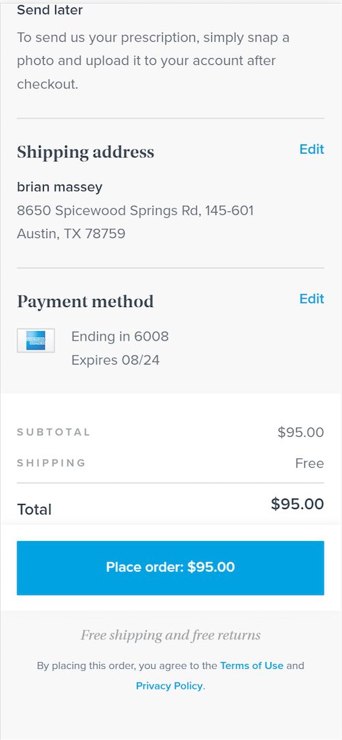Select the Shipping address heading
The width and height of the screenshot is (342, 740).
(85, 152)
